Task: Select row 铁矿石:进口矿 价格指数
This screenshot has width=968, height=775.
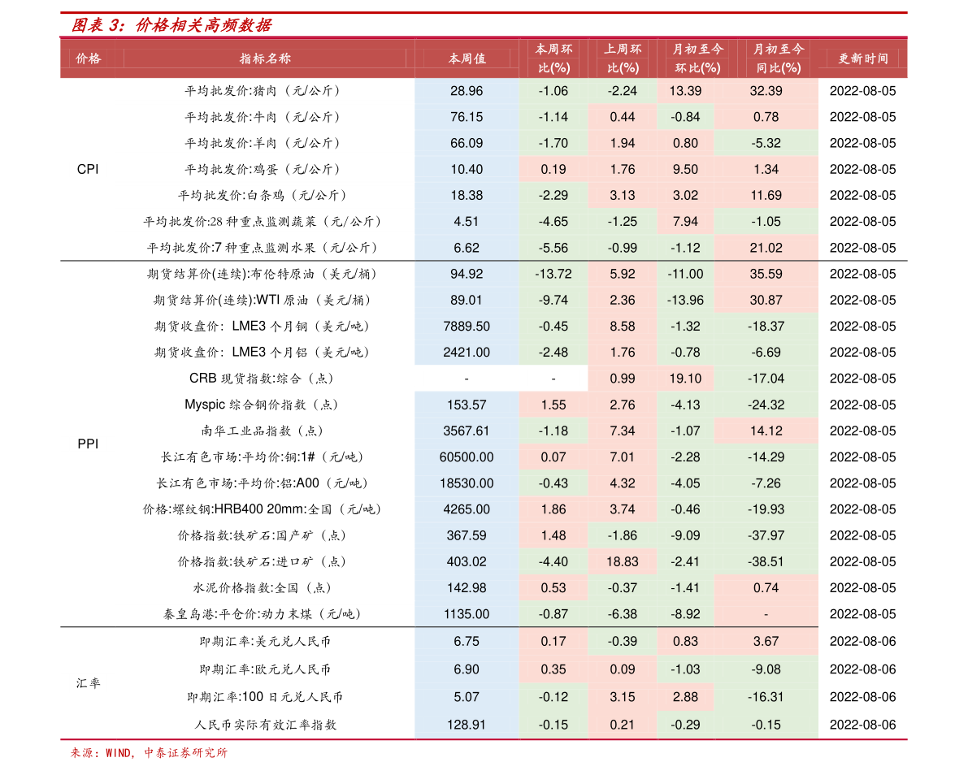Action: tap(484, 561)
